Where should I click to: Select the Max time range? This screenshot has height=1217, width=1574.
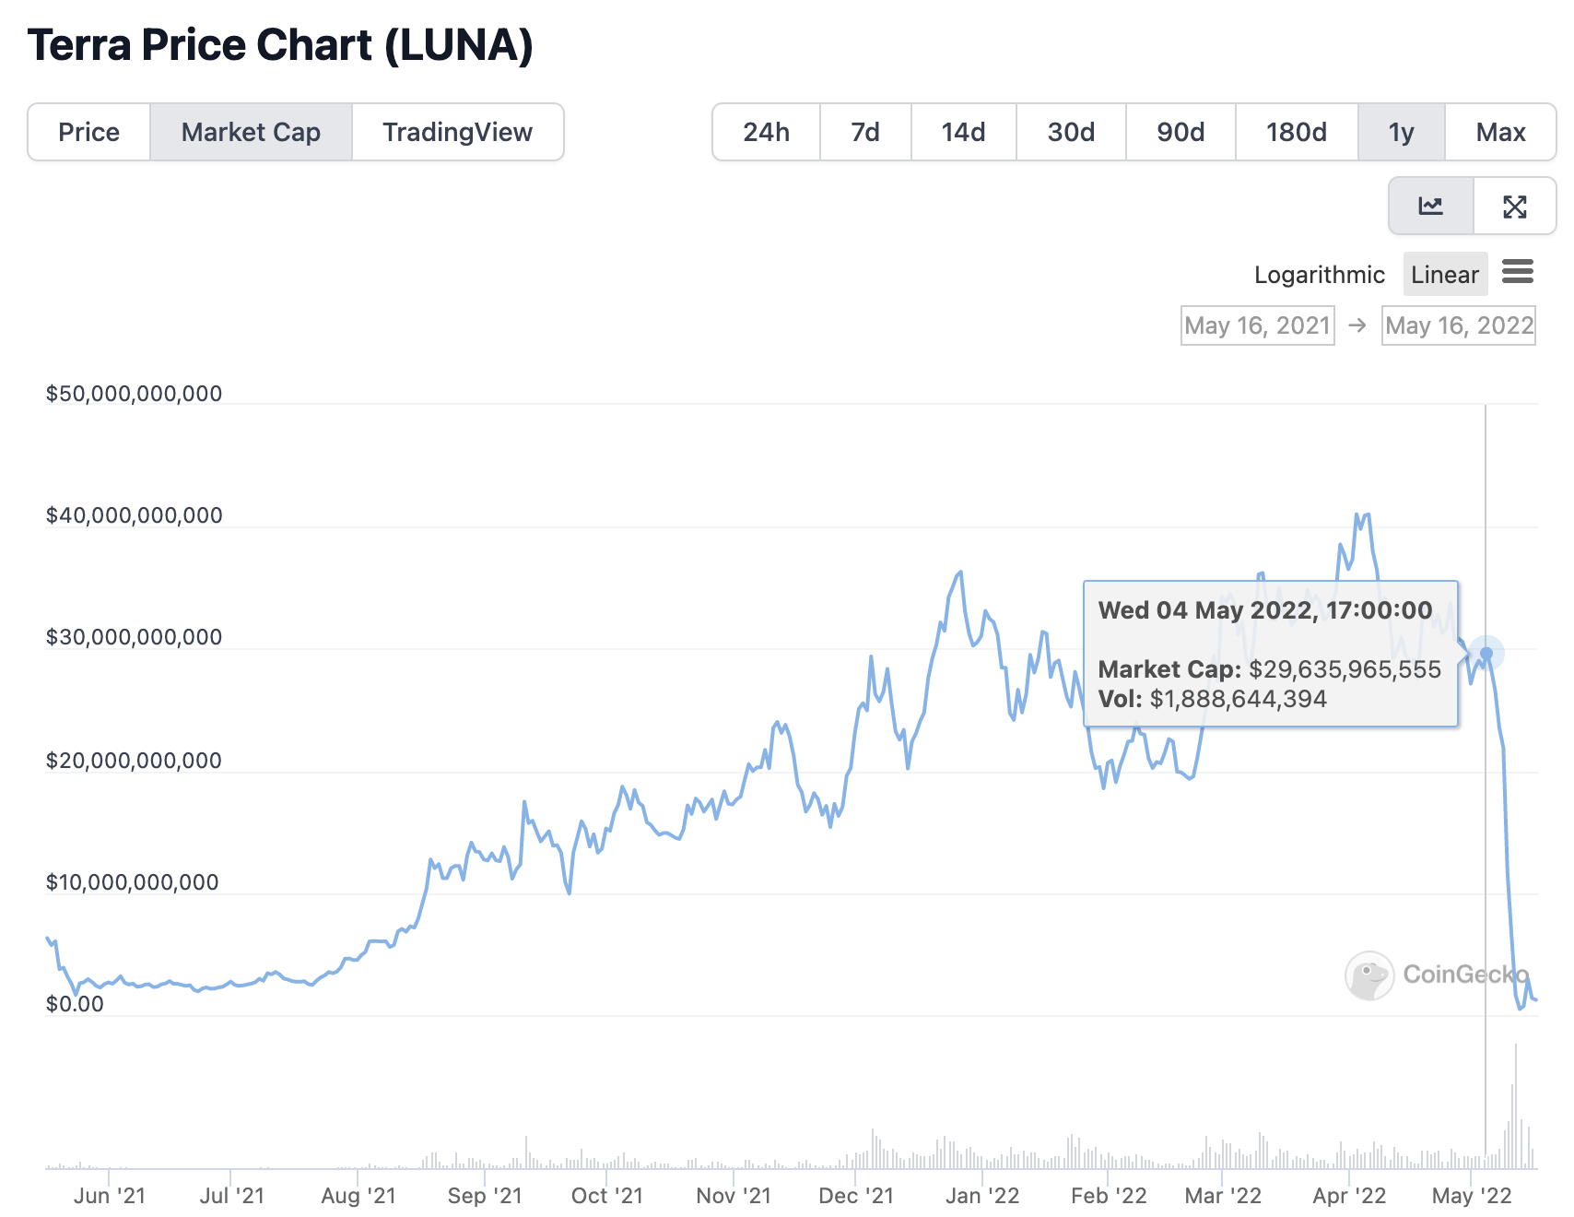pyautogui.click(x=1500, y=132)
